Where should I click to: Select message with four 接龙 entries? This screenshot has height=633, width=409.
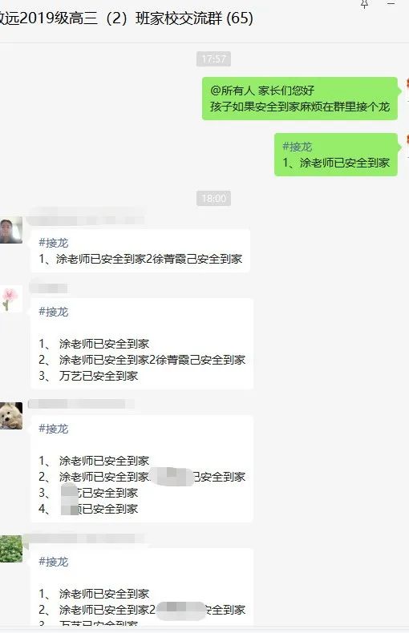142,469
